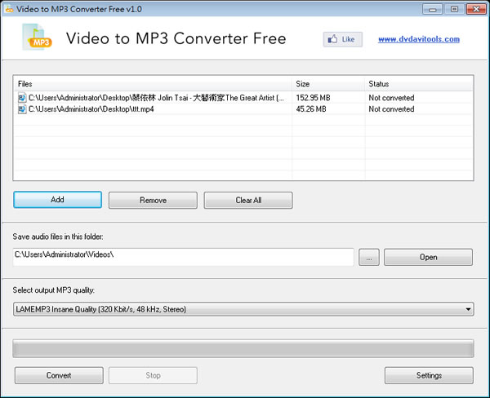Browse for output folder with the ... button

coord(368,257)
